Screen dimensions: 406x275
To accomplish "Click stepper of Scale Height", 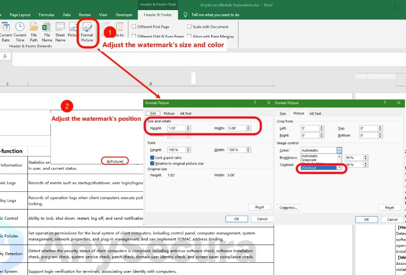I will pyautogui.click(x=188, y=150).
